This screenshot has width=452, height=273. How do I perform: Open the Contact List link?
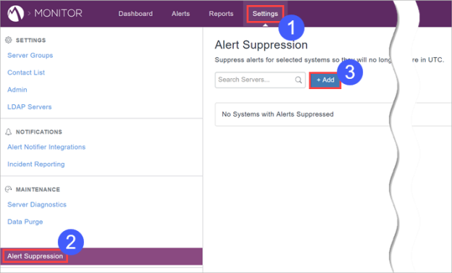click(26, 72)
